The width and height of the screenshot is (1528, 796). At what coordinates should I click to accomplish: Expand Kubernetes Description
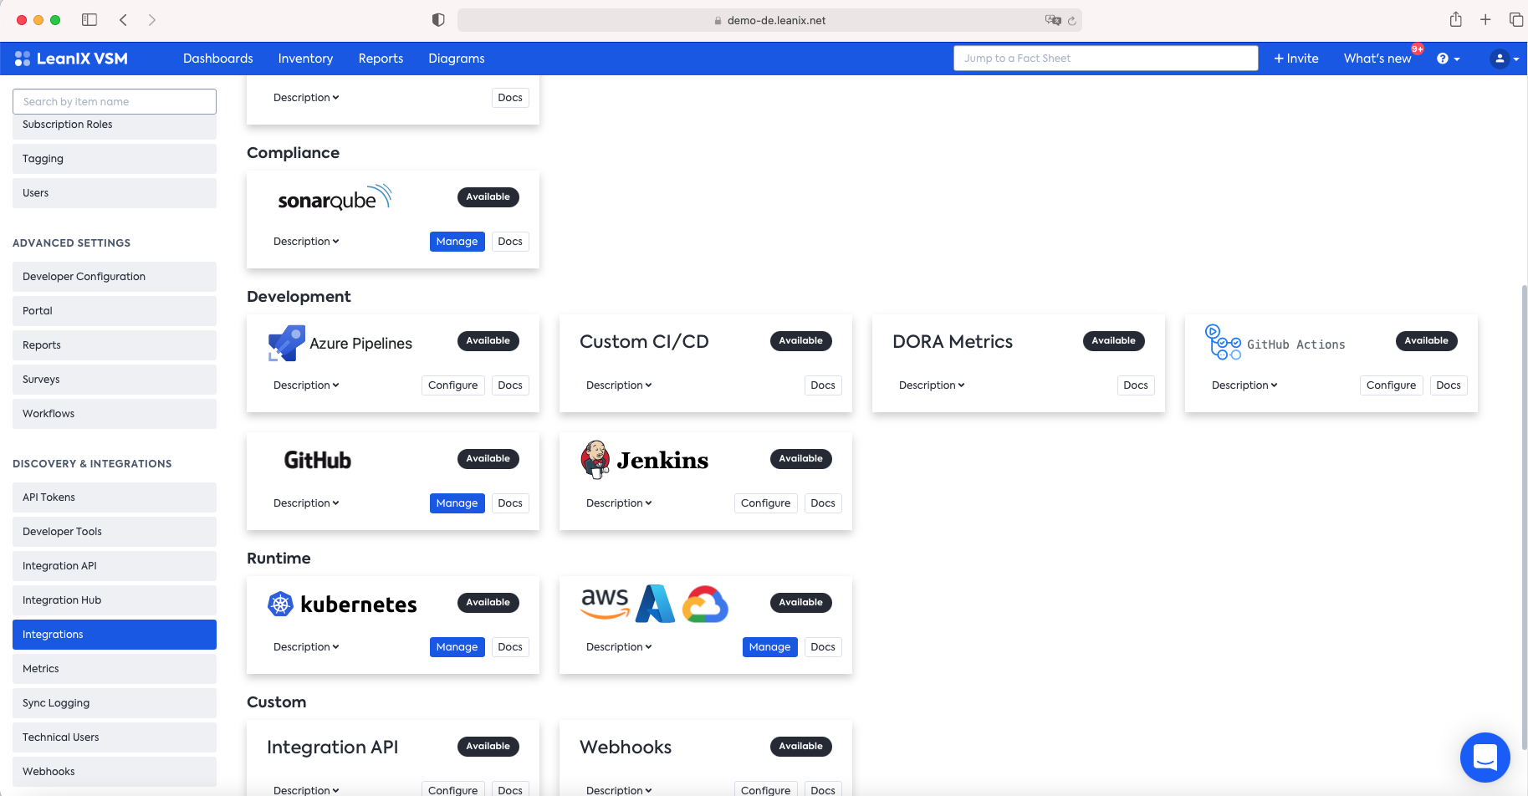(x=306, y=647)
